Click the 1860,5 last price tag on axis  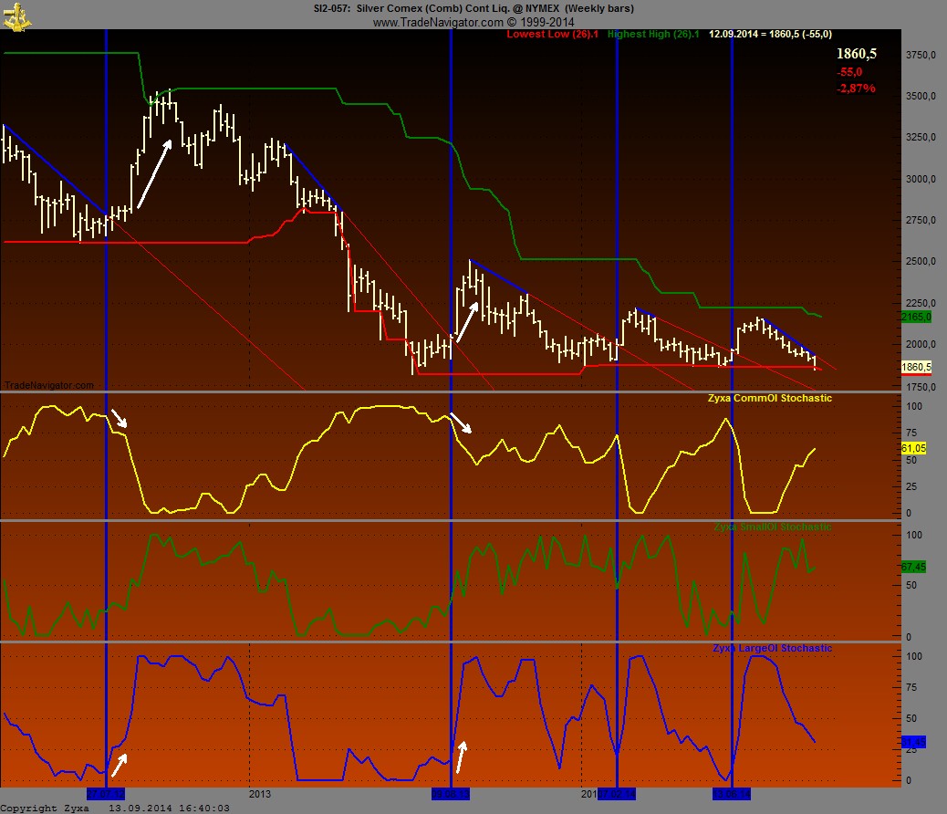[x=915, y=367]
